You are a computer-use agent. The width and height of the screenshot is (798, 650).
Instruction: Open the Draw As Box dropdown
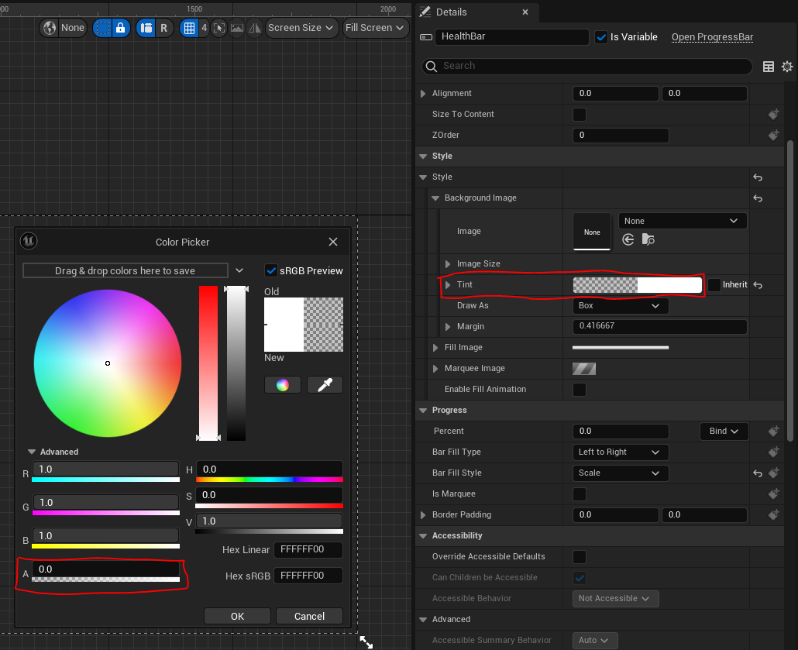pyautogui.click(x=620, y=306)
